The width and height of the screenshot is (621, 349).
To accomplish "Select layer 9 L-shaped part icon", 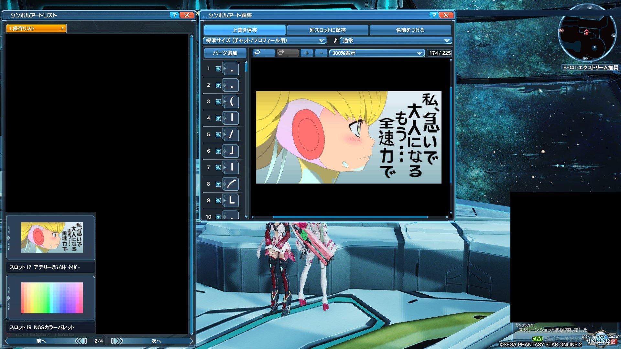I will point(231,201).
